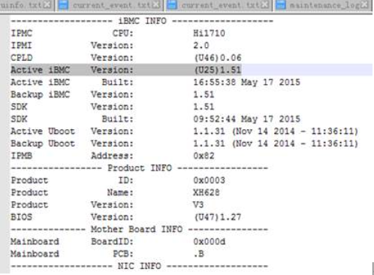Click the 'iBMC INFO' section header
374x275 pixels.
tap(142, 21)
